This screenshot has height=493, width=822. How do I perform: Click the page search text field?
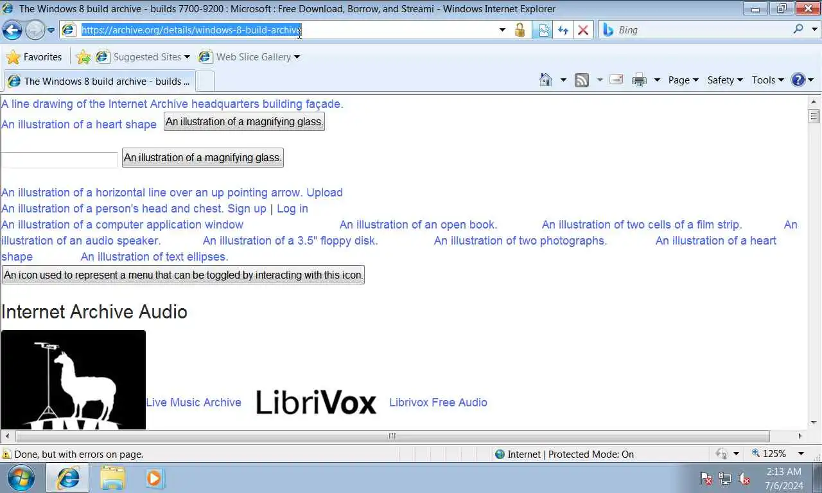[x=60, y=160]
